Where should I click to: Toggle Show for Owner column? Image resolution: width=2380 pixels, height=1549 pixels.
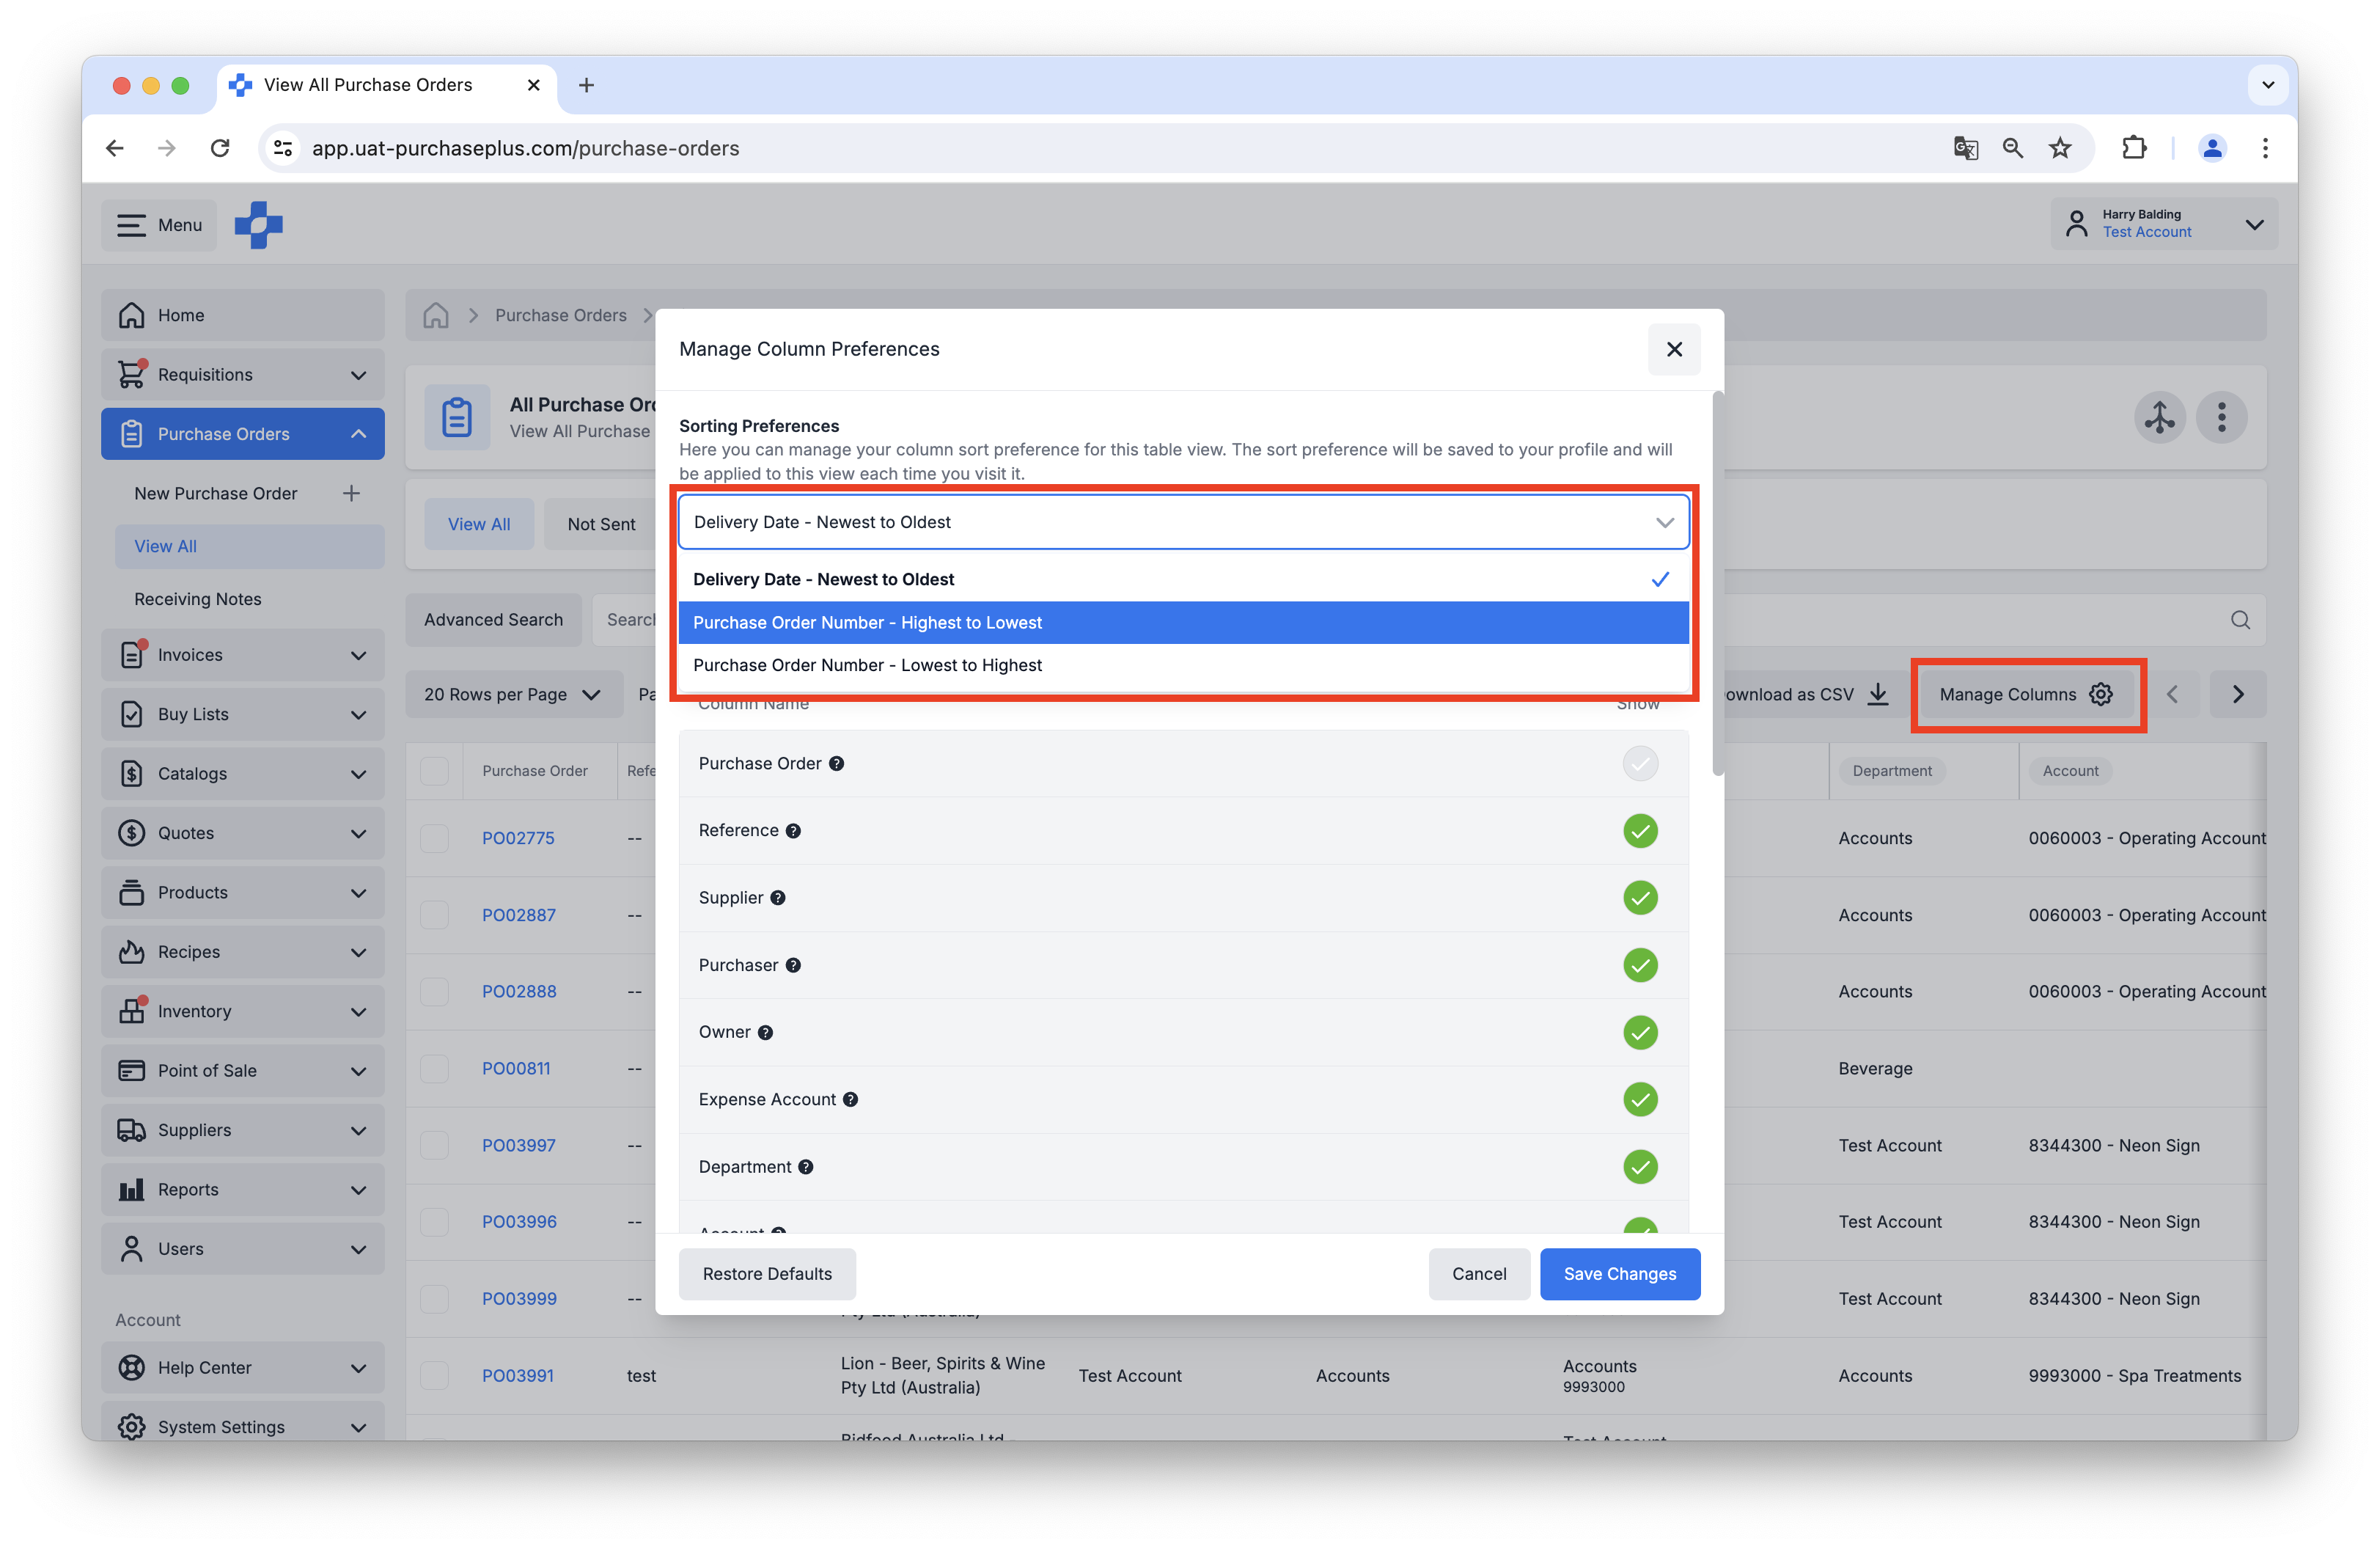[1640, 1032]
